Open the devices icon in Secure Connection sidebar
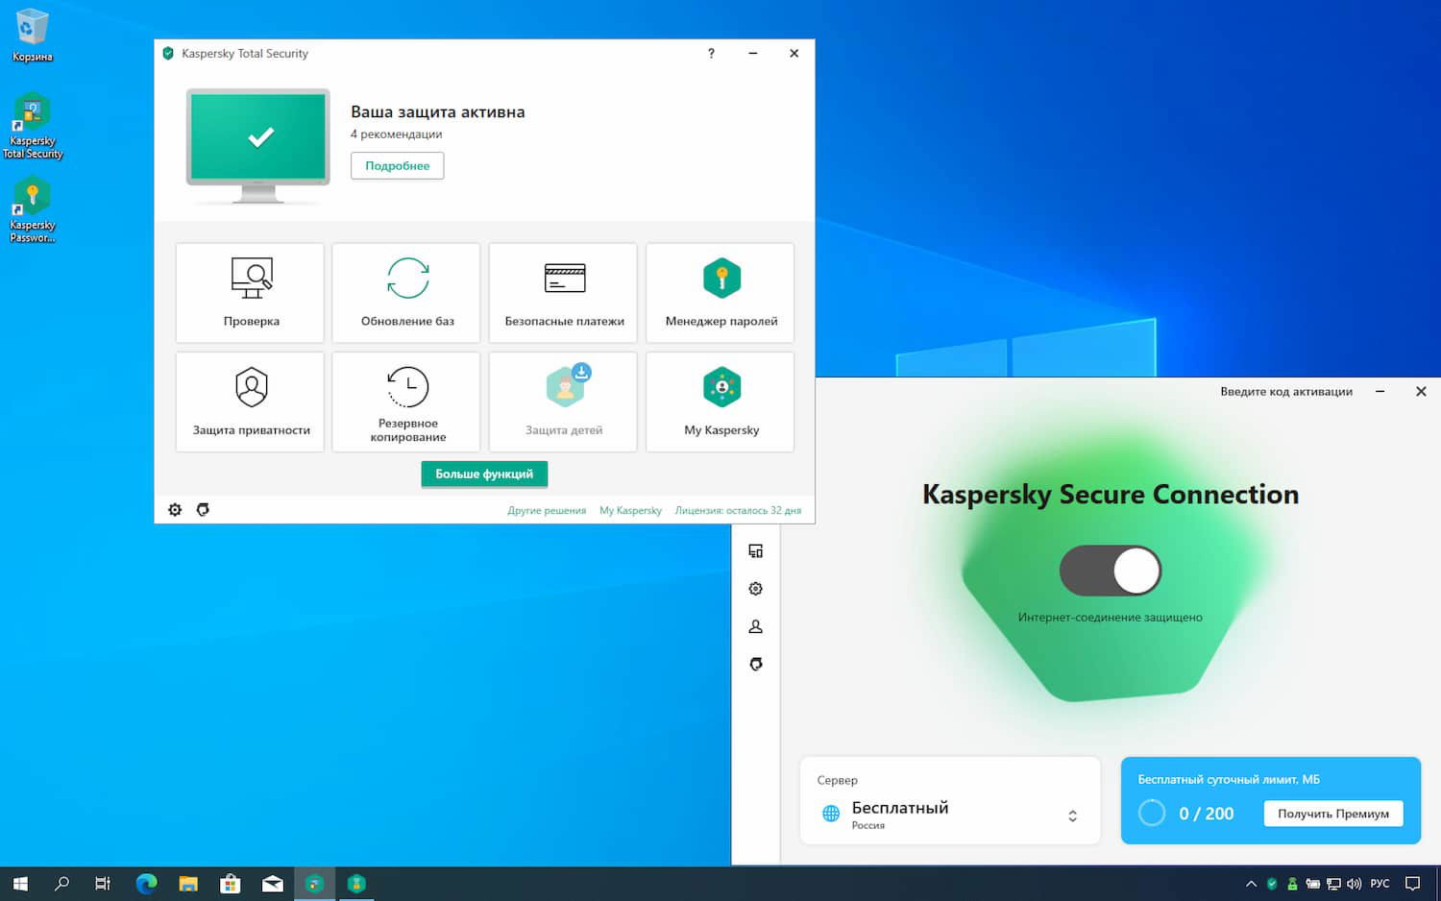The image size is (1441, 901). click(x=756, y=551)
